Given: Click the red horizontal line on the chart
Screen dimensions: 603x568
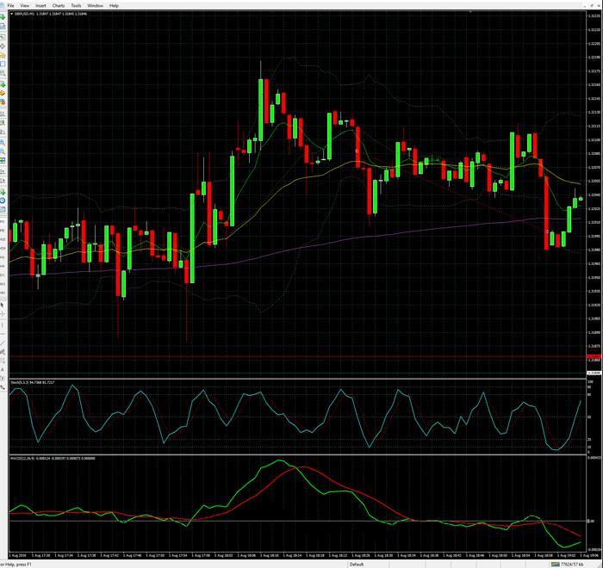Looking at the screenshot, I should point(297,356).
